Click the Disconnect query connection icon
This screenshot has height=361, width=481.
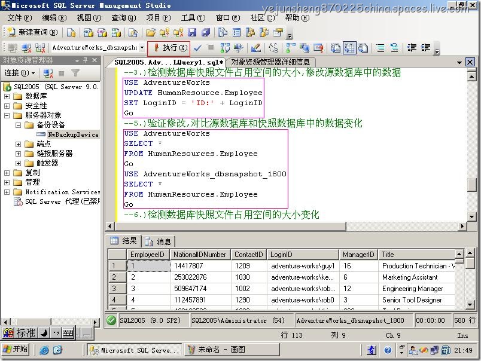(x=27, y=48)
